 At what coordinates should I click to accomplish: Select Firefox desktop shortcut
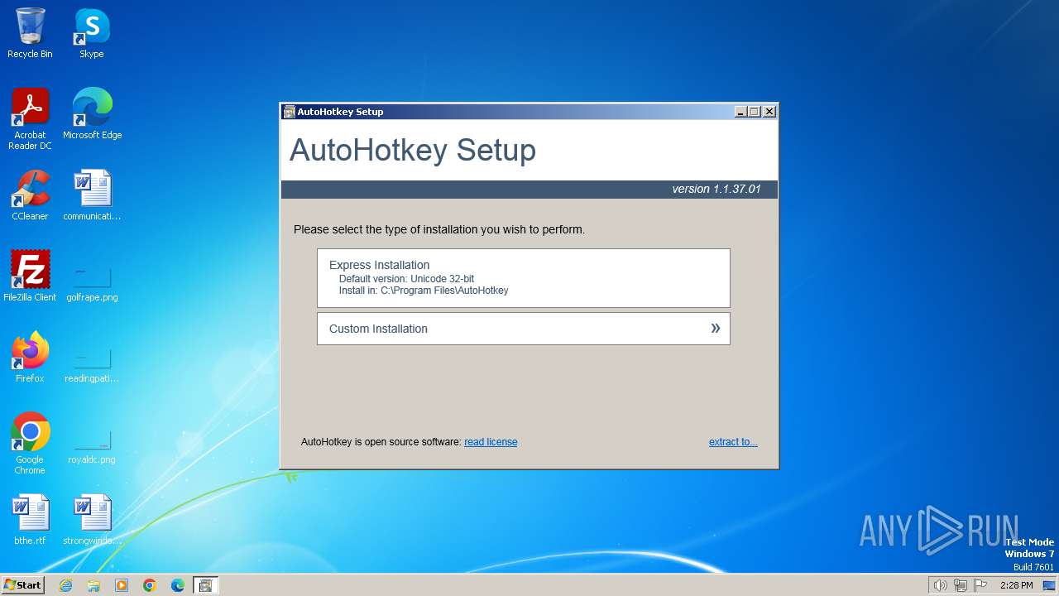pos(30,358)
